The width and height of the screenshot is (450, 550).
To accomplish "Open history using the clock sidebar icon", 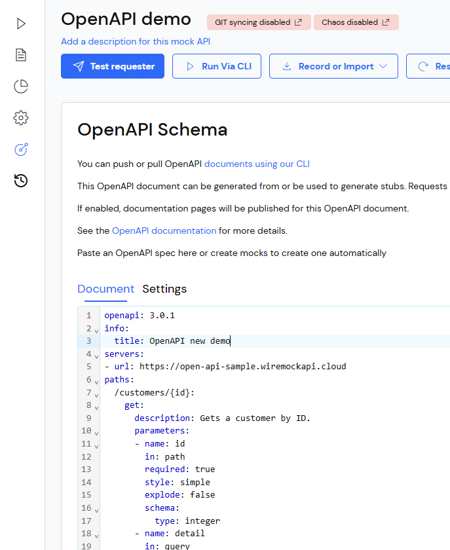I will coord(20,181).
